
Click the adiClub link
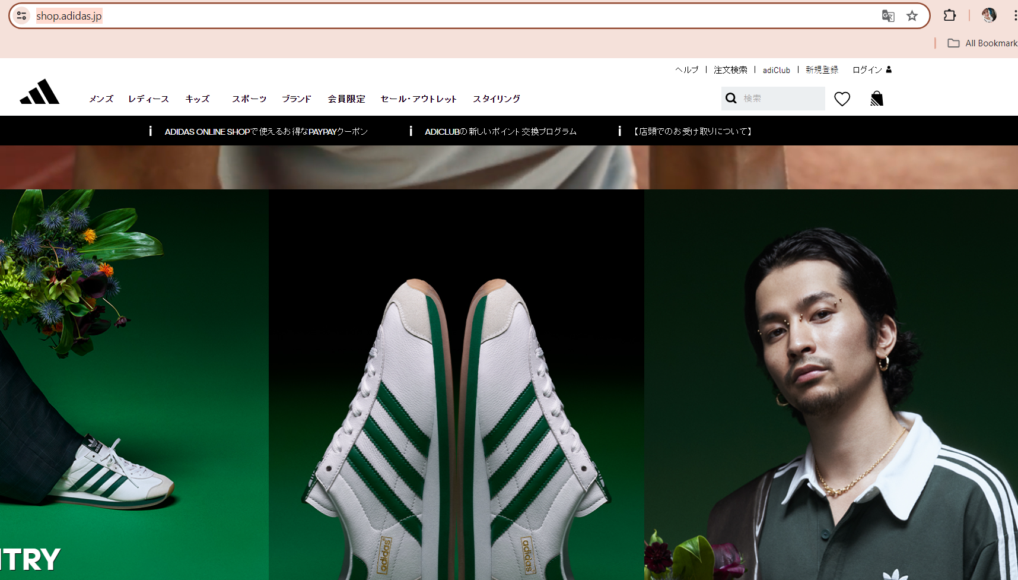[777, 70]
